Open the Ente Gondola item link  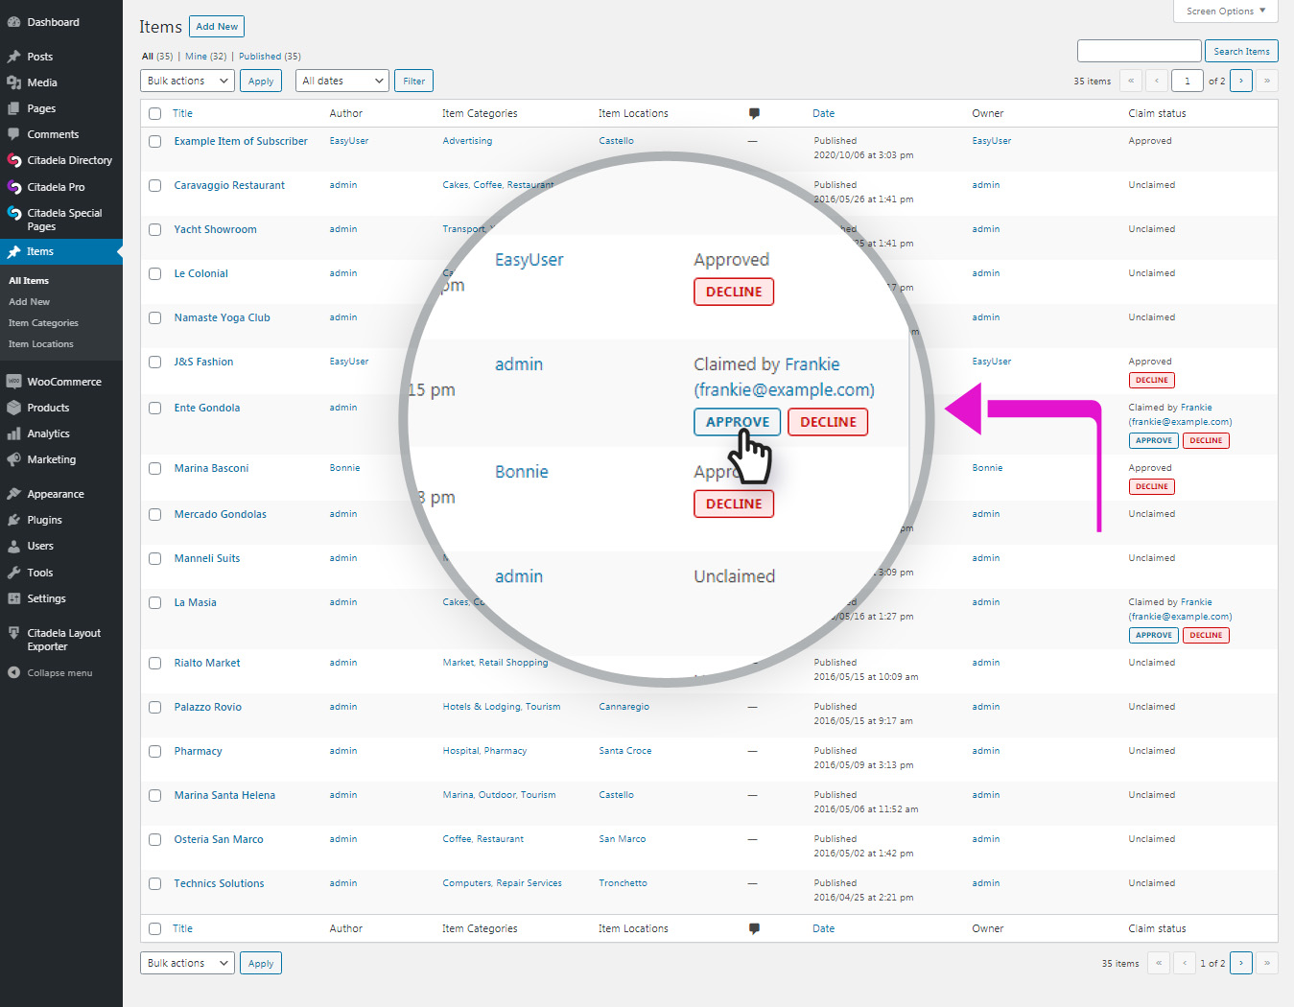[x=206, y=408]
